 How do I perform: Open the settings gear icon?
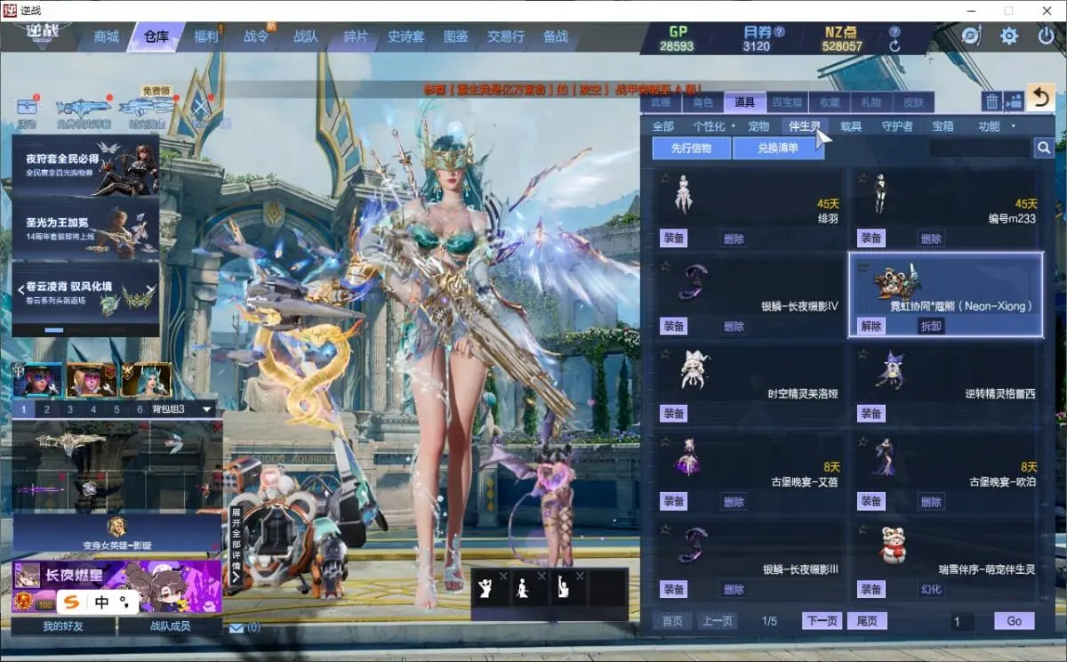[x=1009, y=36]
